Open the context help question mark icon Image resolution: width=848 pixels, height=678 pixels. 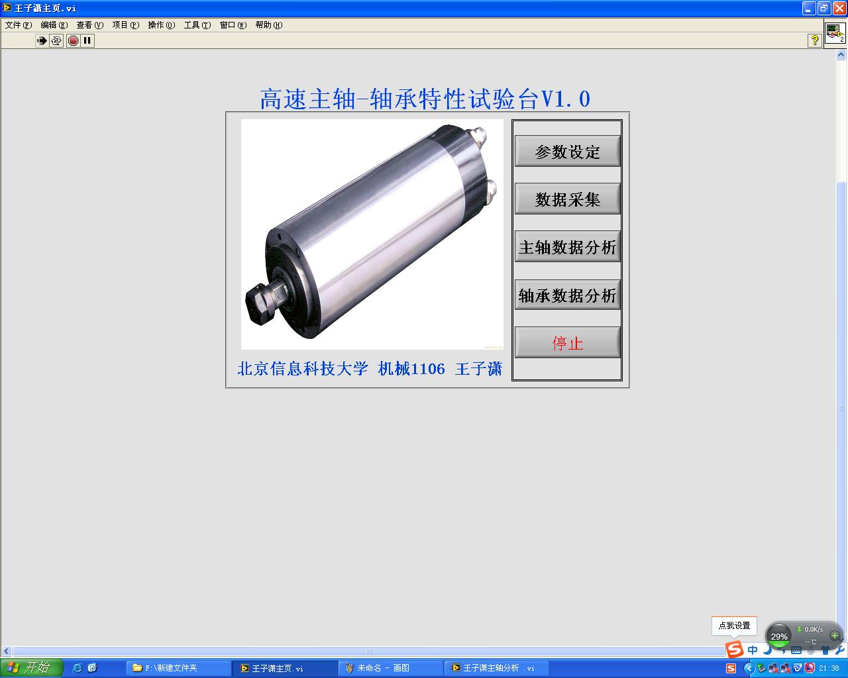[814, 40]
